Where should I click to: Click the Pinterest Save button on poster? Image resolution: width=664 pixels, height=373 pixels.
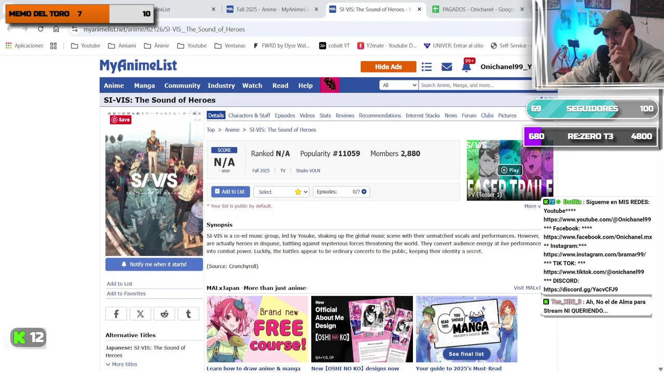120,120
